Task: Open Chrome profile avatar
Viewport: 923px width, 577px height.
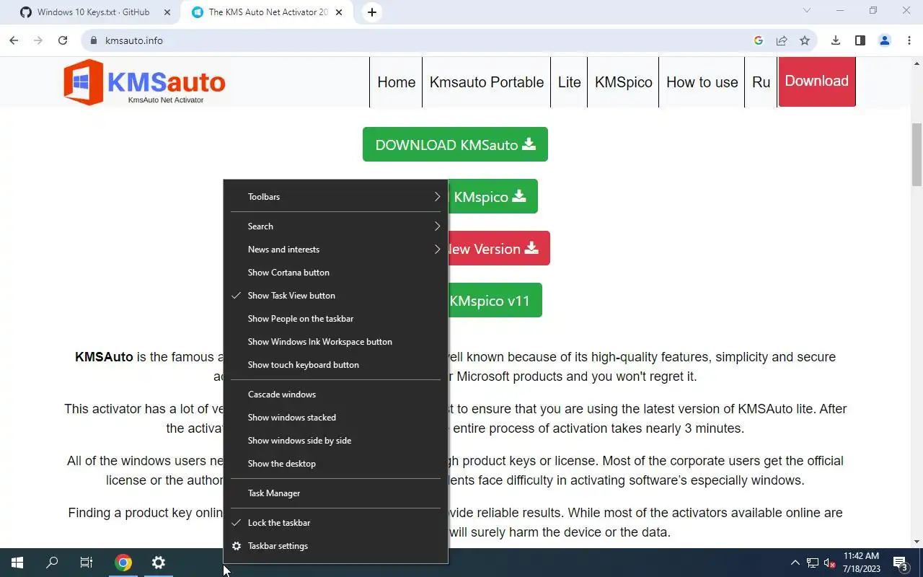Action: click(885, 40)
